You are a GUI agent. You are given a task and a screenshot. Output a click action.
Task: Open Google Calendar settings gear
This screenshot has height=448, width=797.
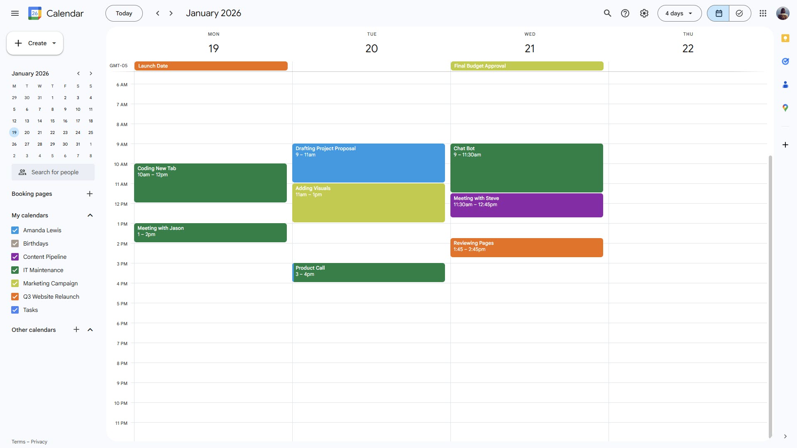pyautogui.click(x=643, y=13)
